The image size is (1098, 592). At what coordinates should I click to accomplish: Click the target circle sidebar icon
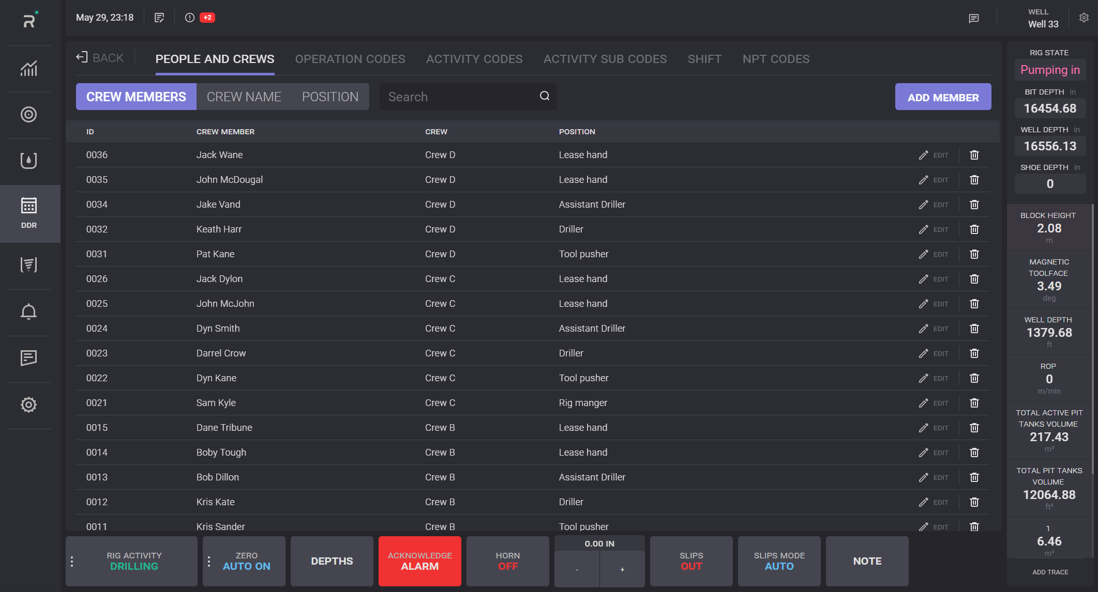(29, 114)
